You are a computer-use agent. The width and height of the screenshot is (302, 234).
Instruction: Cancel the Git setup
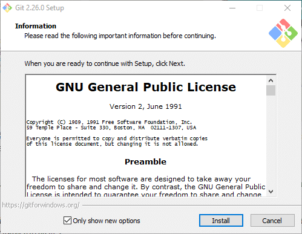[272, 221]
